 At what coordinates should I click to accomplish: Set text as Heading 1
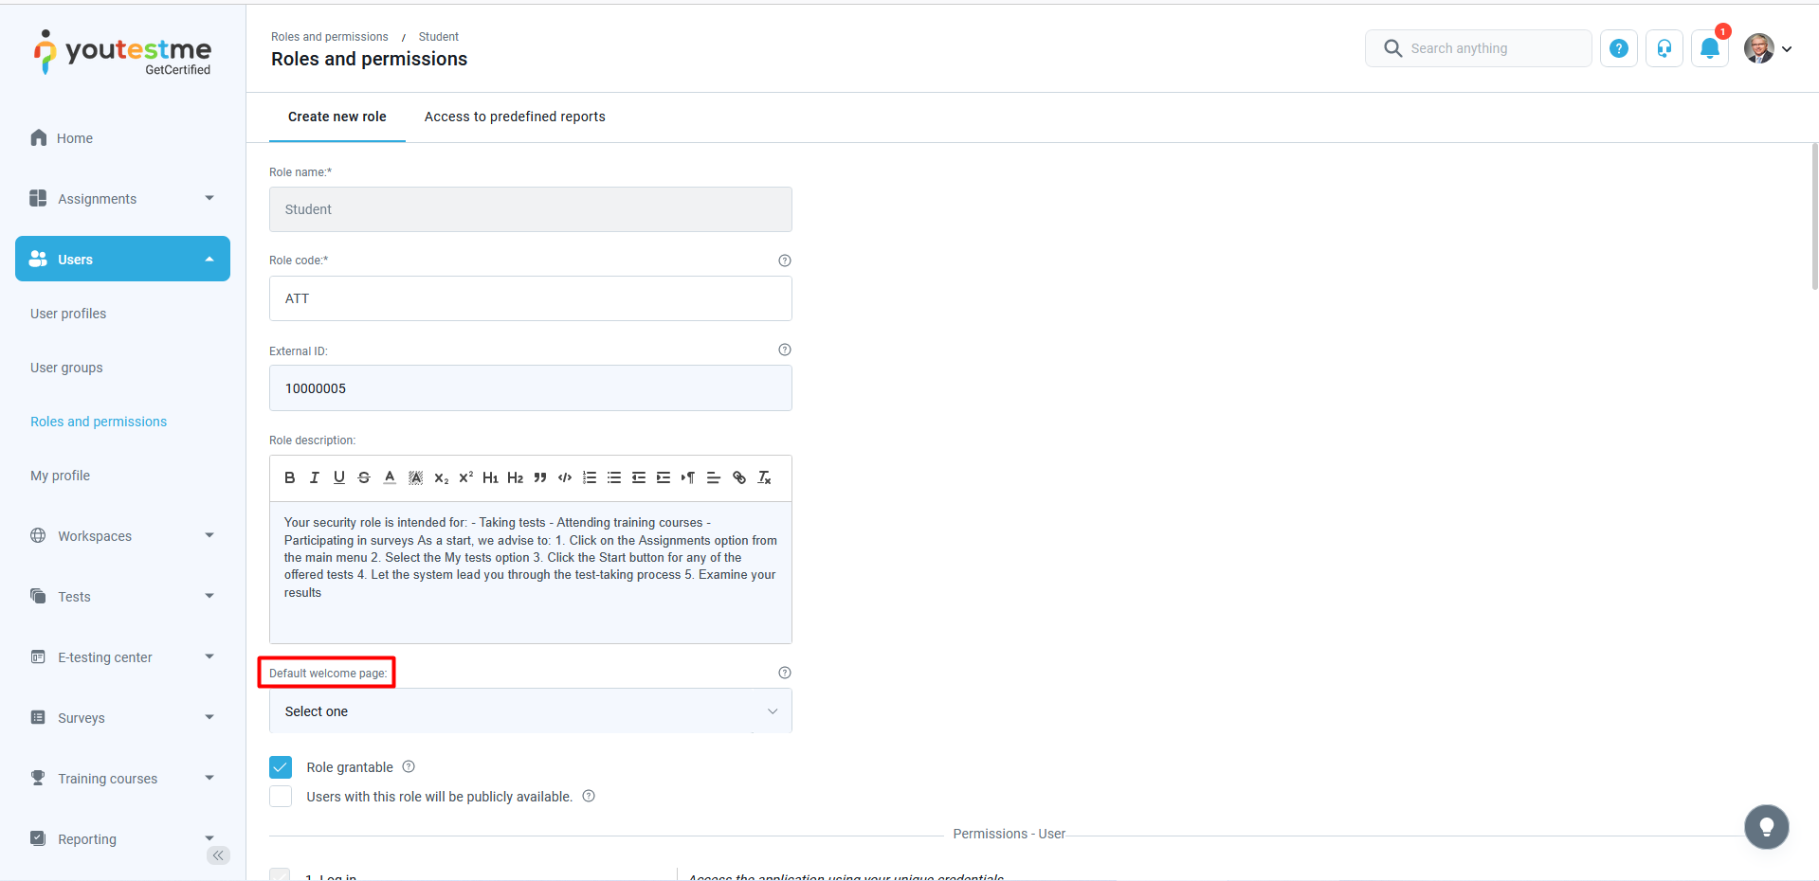click(x=490, y=477)
